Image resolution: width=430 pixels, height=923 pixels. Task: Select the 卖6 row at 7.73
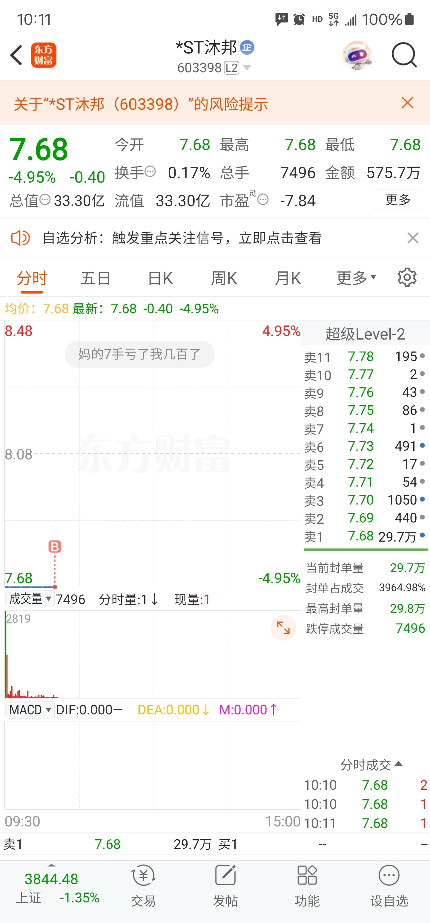[365, 446]
